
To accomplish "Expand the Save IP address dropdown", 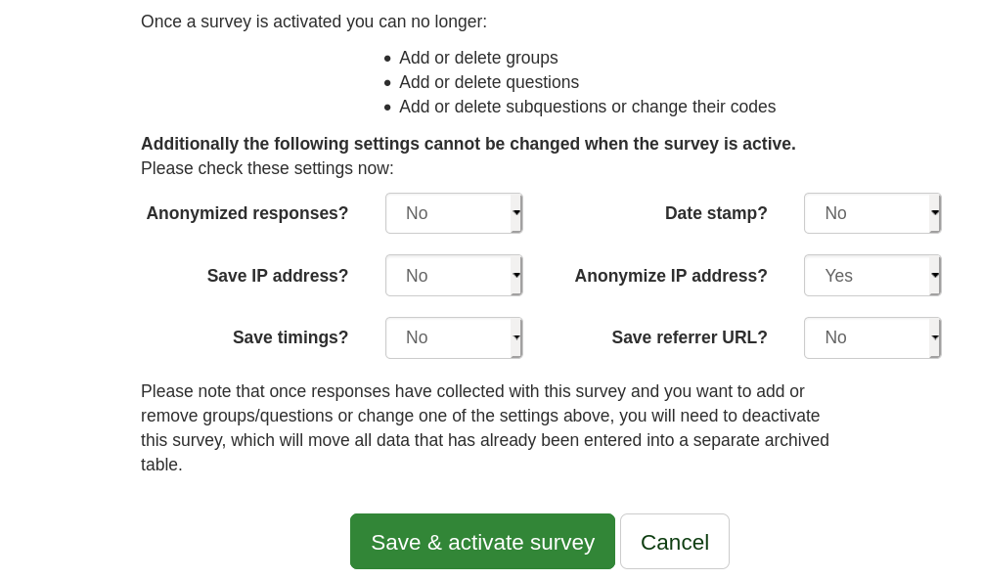I will pyautogui.click(x=454, y=276).
